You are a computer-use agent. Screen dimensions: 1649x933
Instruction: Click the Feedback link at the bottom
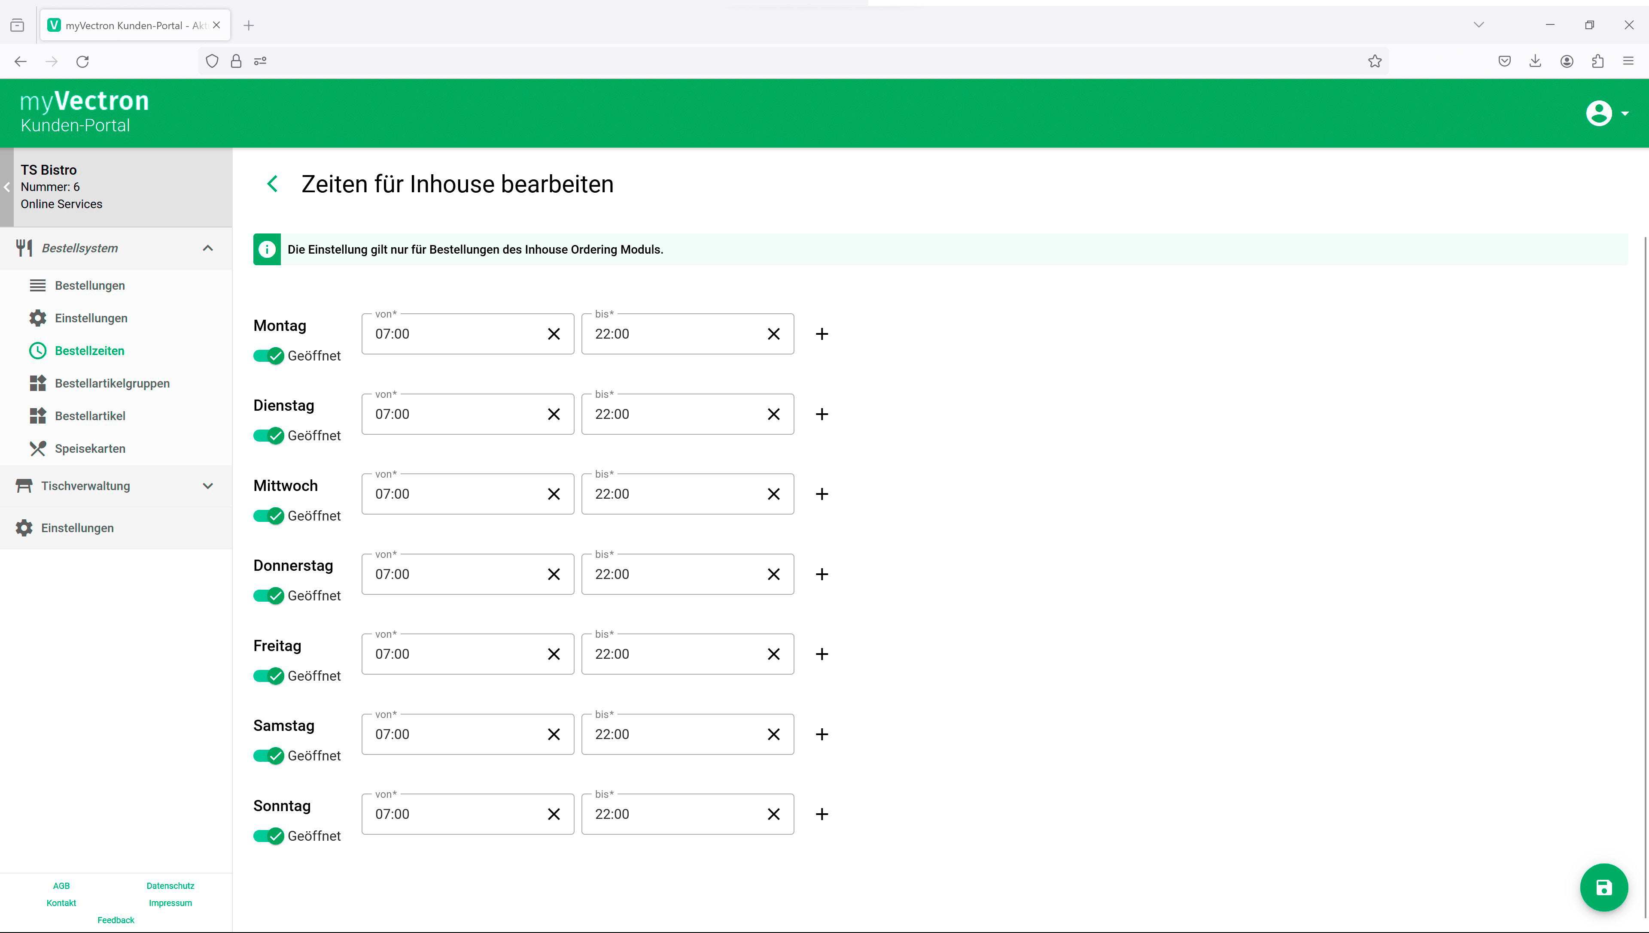pyautogui.click(x=116, y=920)
